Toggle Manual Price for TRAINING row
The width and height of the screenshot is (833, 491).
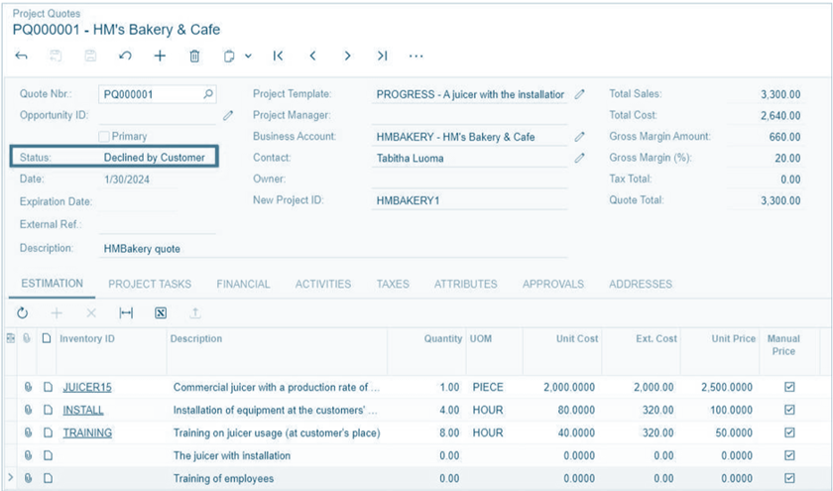(789, 432)
